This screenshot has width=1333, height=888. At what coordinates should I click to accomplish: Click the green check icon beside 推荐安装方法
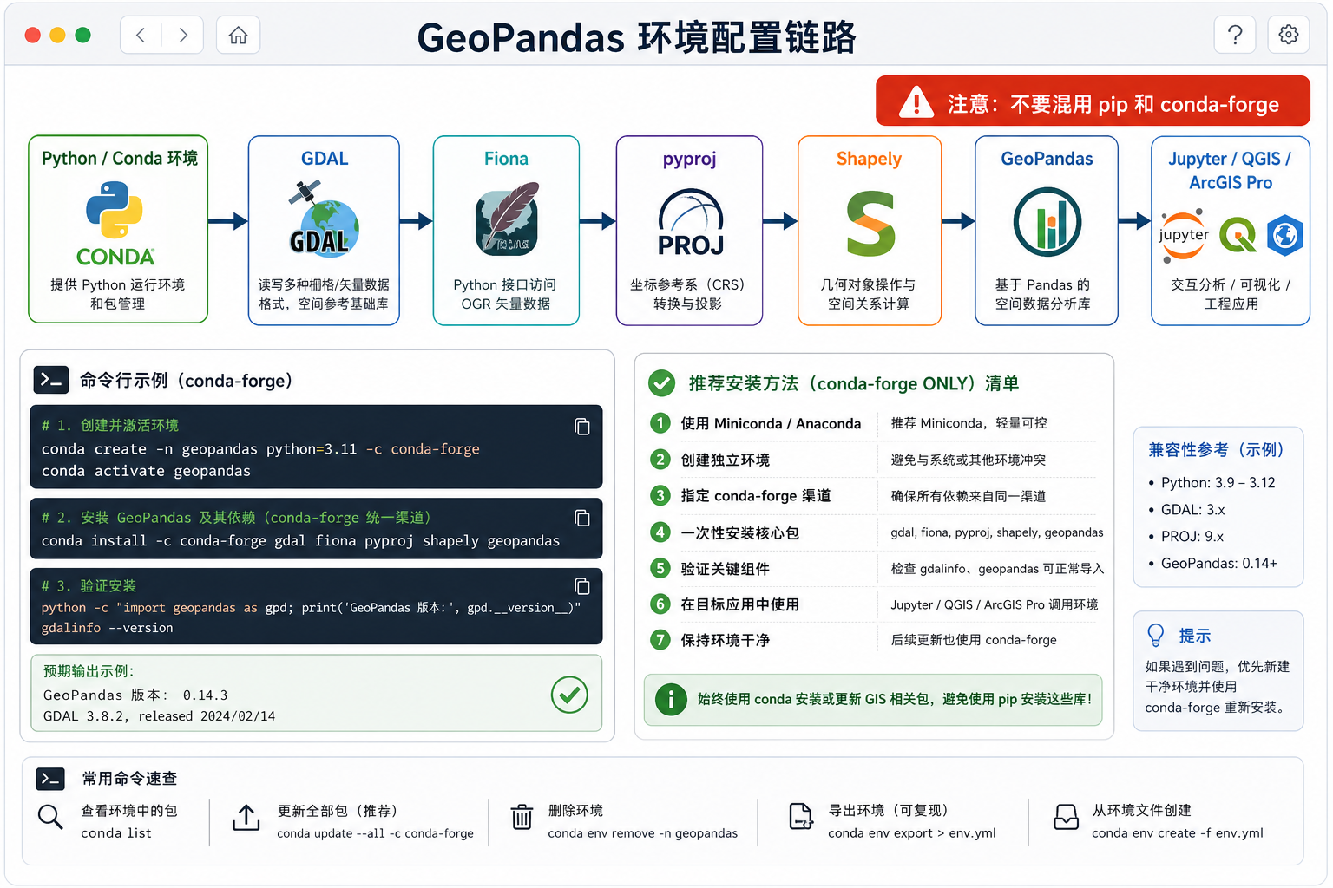(x=662, y=382)
